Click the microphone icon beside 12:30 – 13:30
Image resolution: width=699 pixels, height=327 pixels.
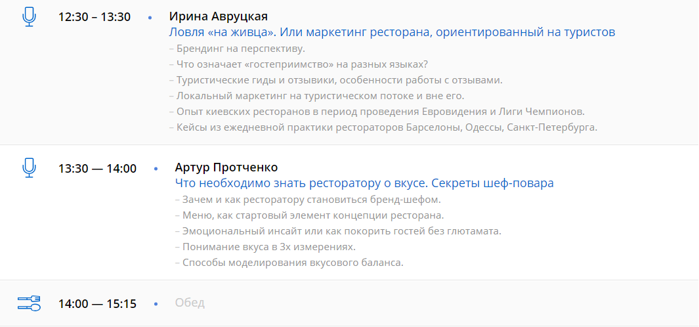[x=29, y=17]
